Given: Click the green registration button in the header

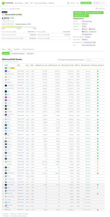Looking at the screenshot, I should tap(86, 3).
